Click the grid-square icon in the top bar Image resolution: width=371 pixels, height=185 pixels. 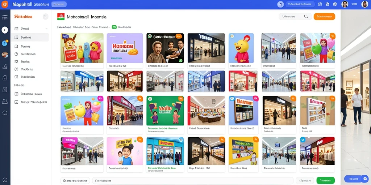pos(320,4)
